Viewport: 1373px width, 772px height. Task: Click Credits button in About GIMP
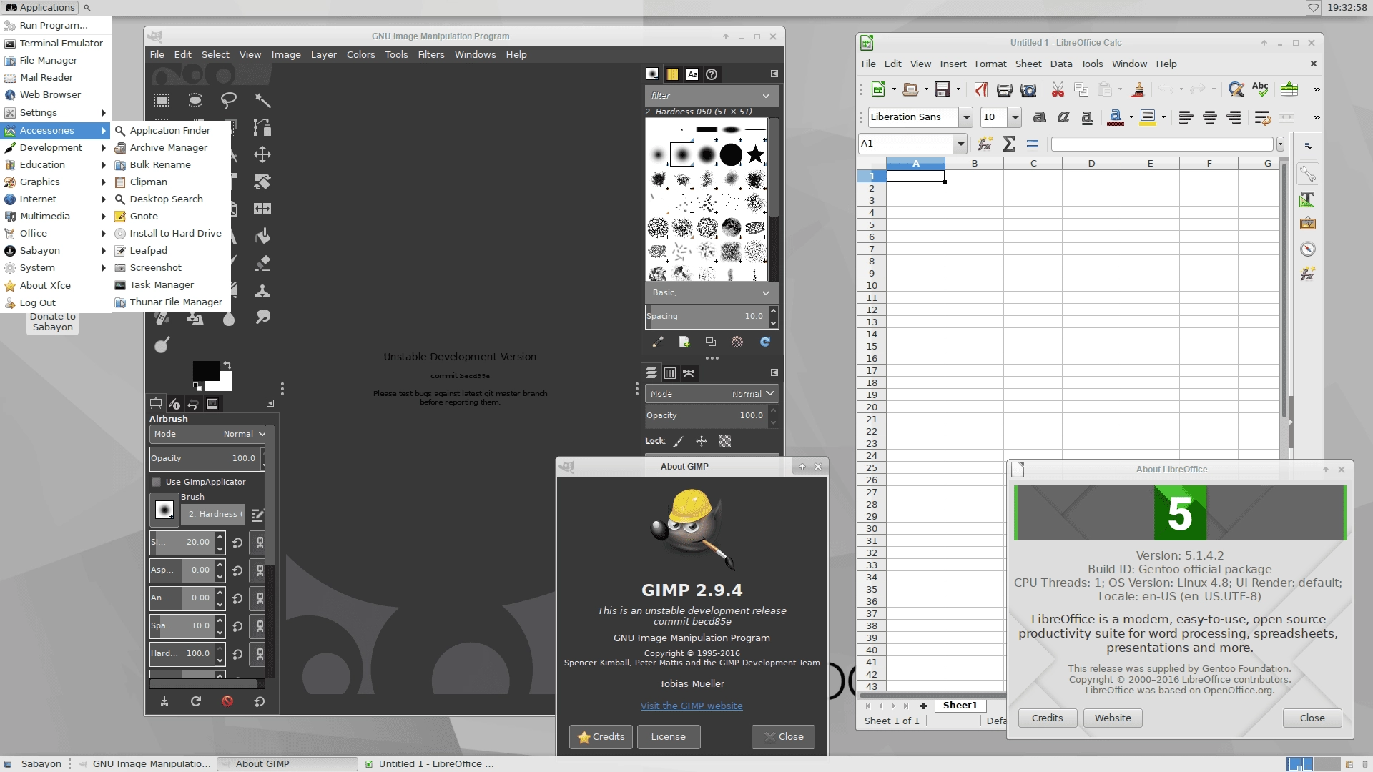pyautogui.click(x=601, y=737)
